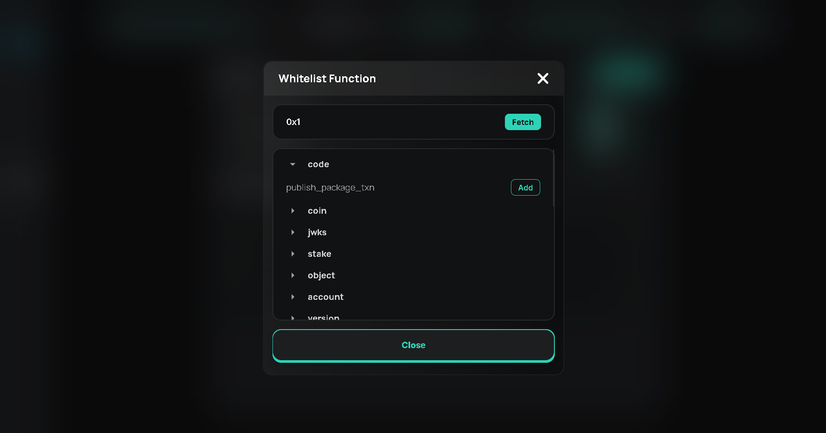This screenshot has width=826, height=433.
Task: Expand the coin module arrow
Action: click(293, 211)
